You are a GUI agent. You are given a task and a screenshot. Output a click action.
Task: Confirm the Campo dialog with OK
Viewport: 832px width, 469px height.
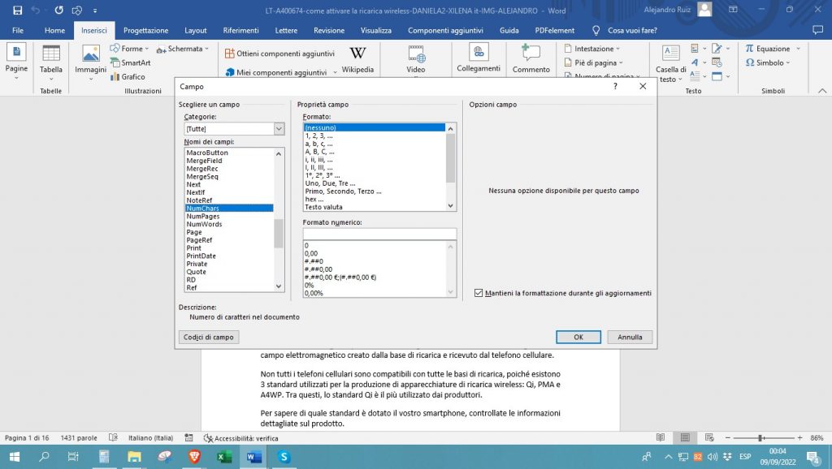click(x=578, y=337)
